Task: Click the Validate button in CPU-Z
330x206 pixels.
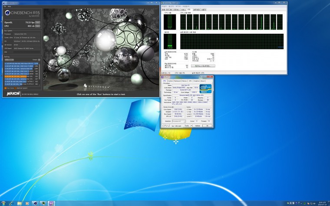Action: 198,126
